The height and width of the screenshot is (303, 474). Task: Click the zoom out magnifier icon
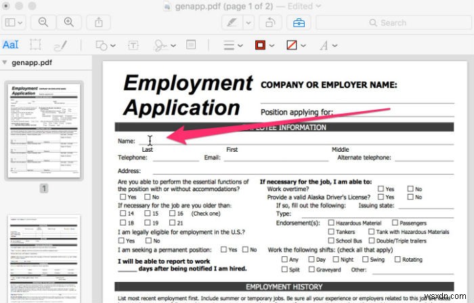(43, 22)
